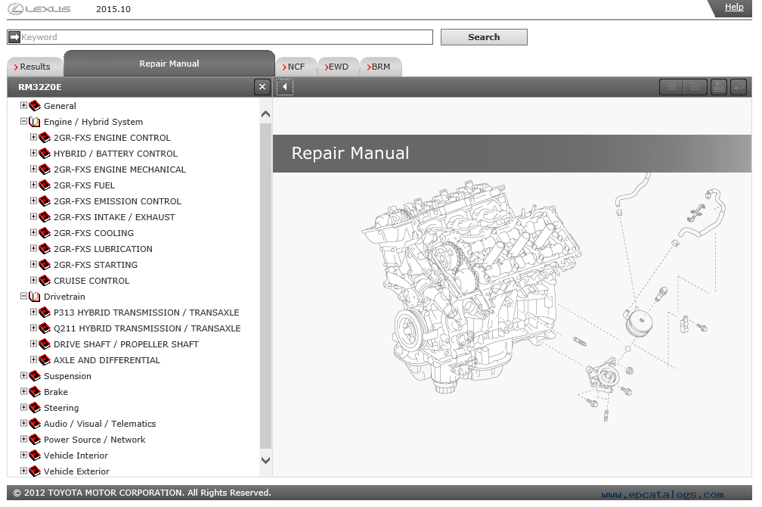Click the print icon in the viewer toolbar
The height and width of the screenshot is (507, 762).
[x=718, y=87]
